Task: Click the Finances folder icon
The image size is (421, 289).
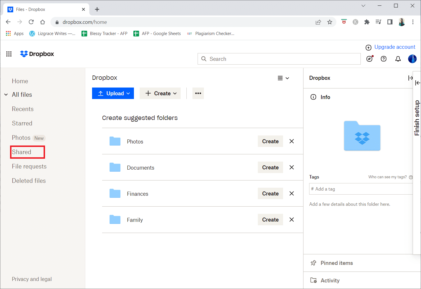Action: pos(115,193)
